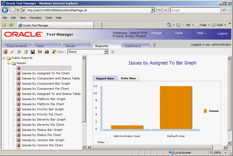Click the Google search input box
This screenshot has height=156, width=233.
click(195, 10)
